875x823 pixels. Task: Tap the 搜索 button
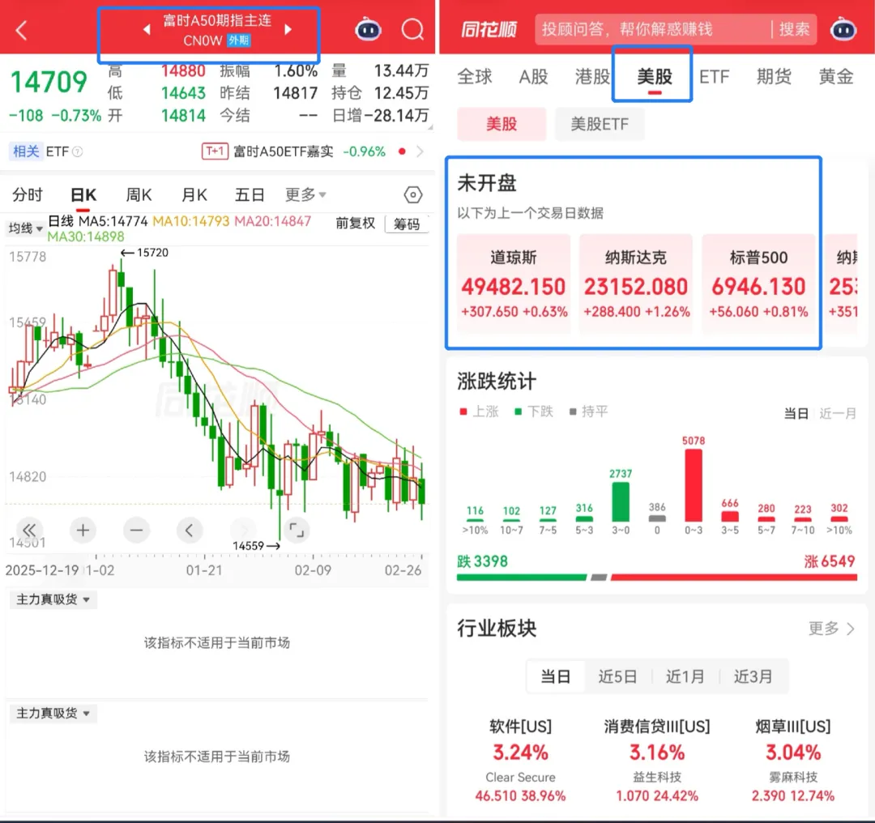point(794,29)
